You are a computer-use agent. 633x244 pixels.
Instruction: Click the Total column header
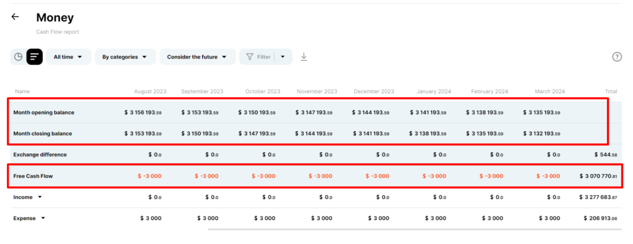[611, 91]
